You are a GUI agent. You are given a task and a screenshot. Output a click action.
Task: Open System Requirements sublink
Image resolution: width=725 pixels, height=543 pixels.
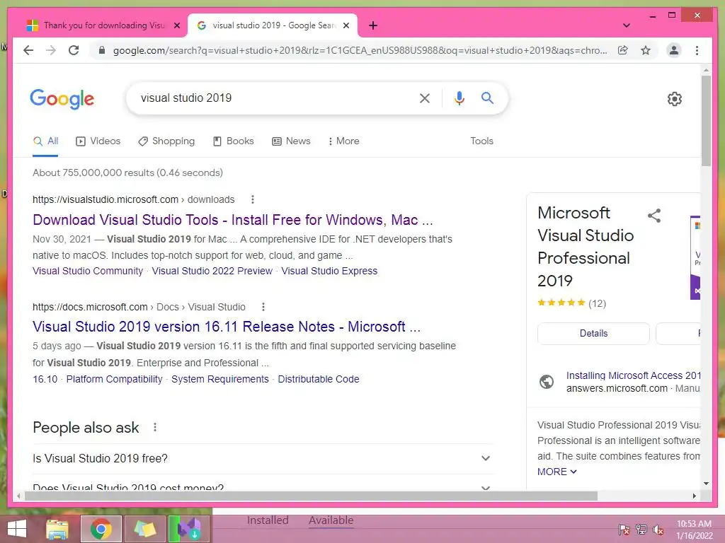pos(220,379)
